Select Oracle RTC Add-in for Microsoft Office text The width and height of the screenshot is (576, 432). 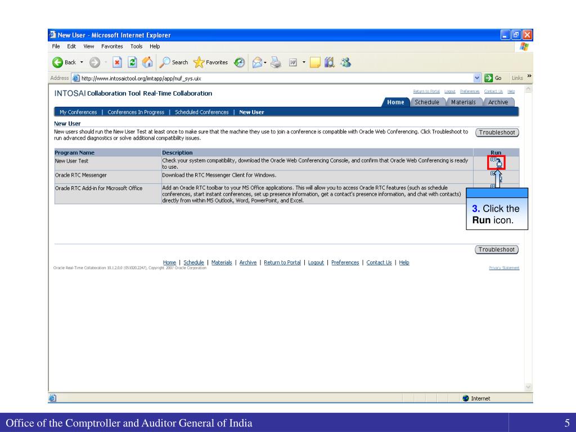pyautogui.click(x=98, y=188)
